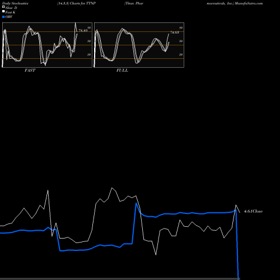Screen dimensions: 280x280
Task: Click the FAST chart label
Action: pyautogui.click(x=30, y=70)
